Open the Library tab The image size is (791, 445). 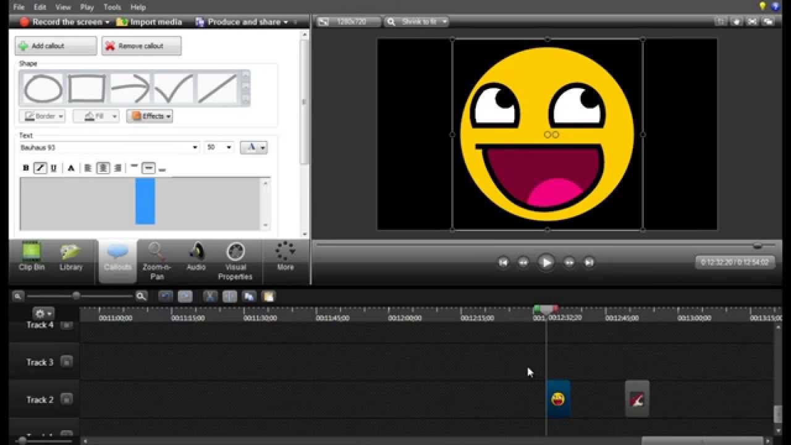point(70,257)
